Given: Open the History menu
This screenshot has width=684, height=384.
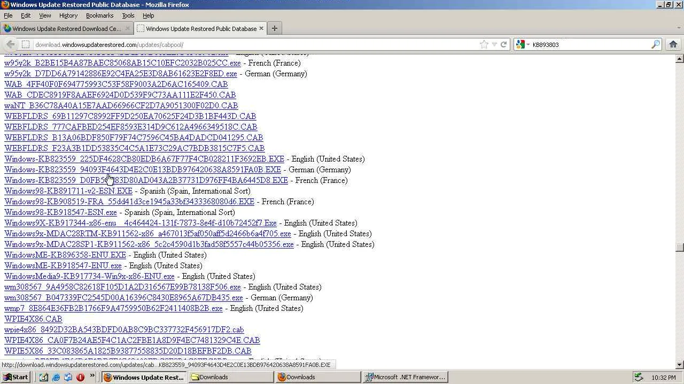Looking at the screenshot, I should pyautogui.click(x=68, y=15).
